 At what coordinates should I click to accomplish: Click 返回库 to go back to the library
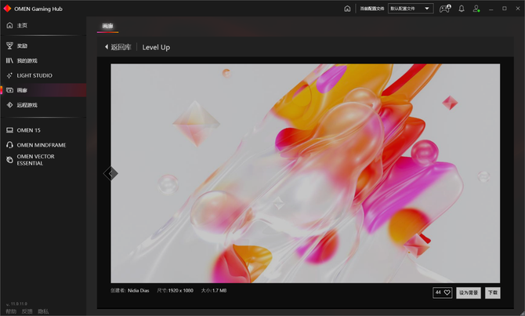pyautogui.click(x=118, y=47)
